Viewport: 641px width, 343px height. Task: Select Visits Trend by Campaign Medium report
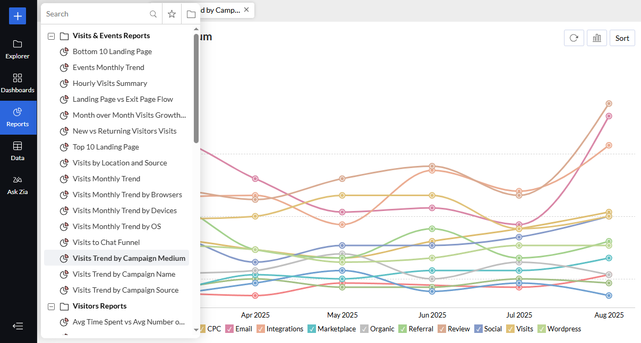[x=116, y=258]
